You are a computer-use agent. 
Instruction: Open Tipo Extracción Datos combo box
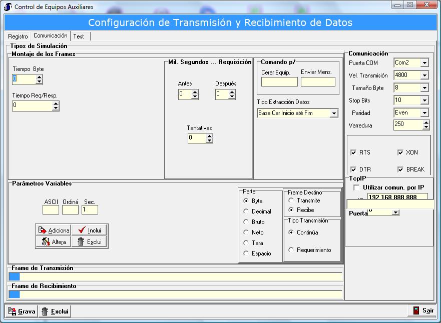click(x=334, y=113)
